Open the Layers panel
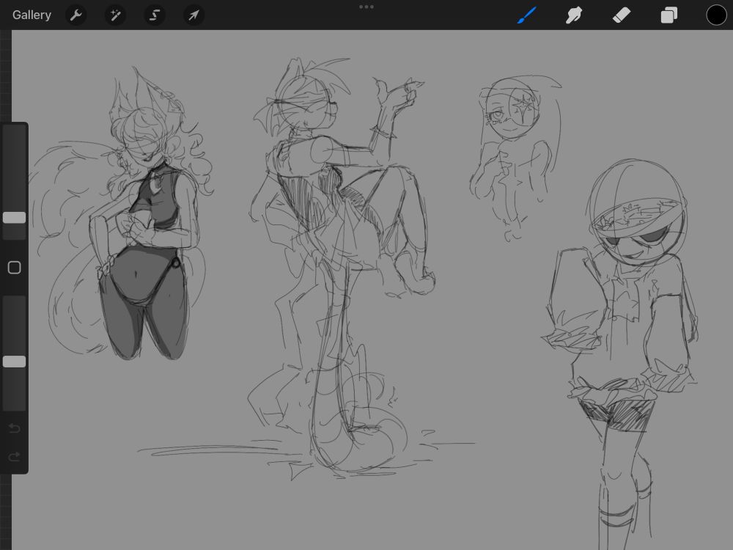This screenshot has height=550, width=733. point(668,15)
